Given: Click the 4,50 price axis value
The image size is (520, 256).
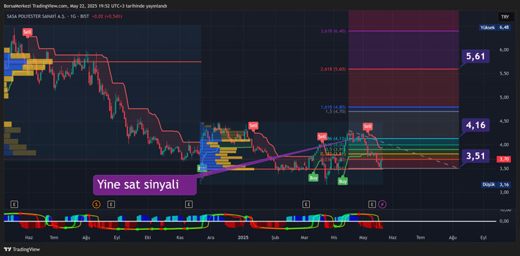Looking at the screenshot, I should (x=504, y=121).
